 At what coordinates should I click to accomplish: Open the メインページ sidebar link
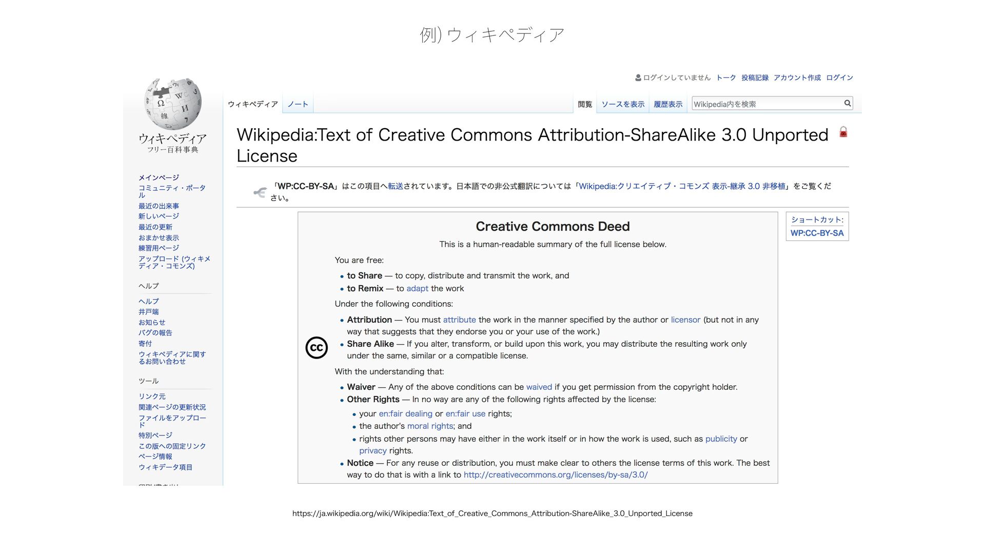point(159,177)
